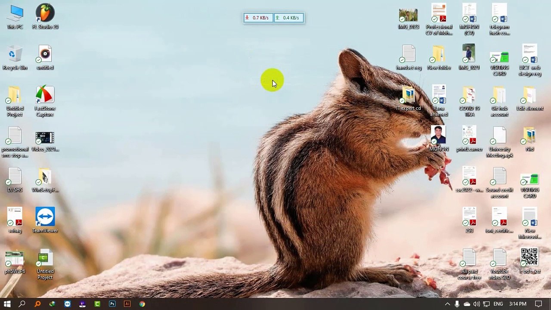Select the DJ SHS text file
The image size is (551, 310).
point(15,180)
